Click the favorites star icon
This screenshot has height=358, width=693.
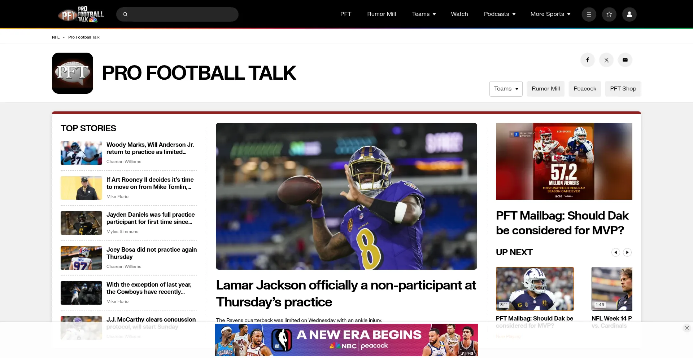609,14
